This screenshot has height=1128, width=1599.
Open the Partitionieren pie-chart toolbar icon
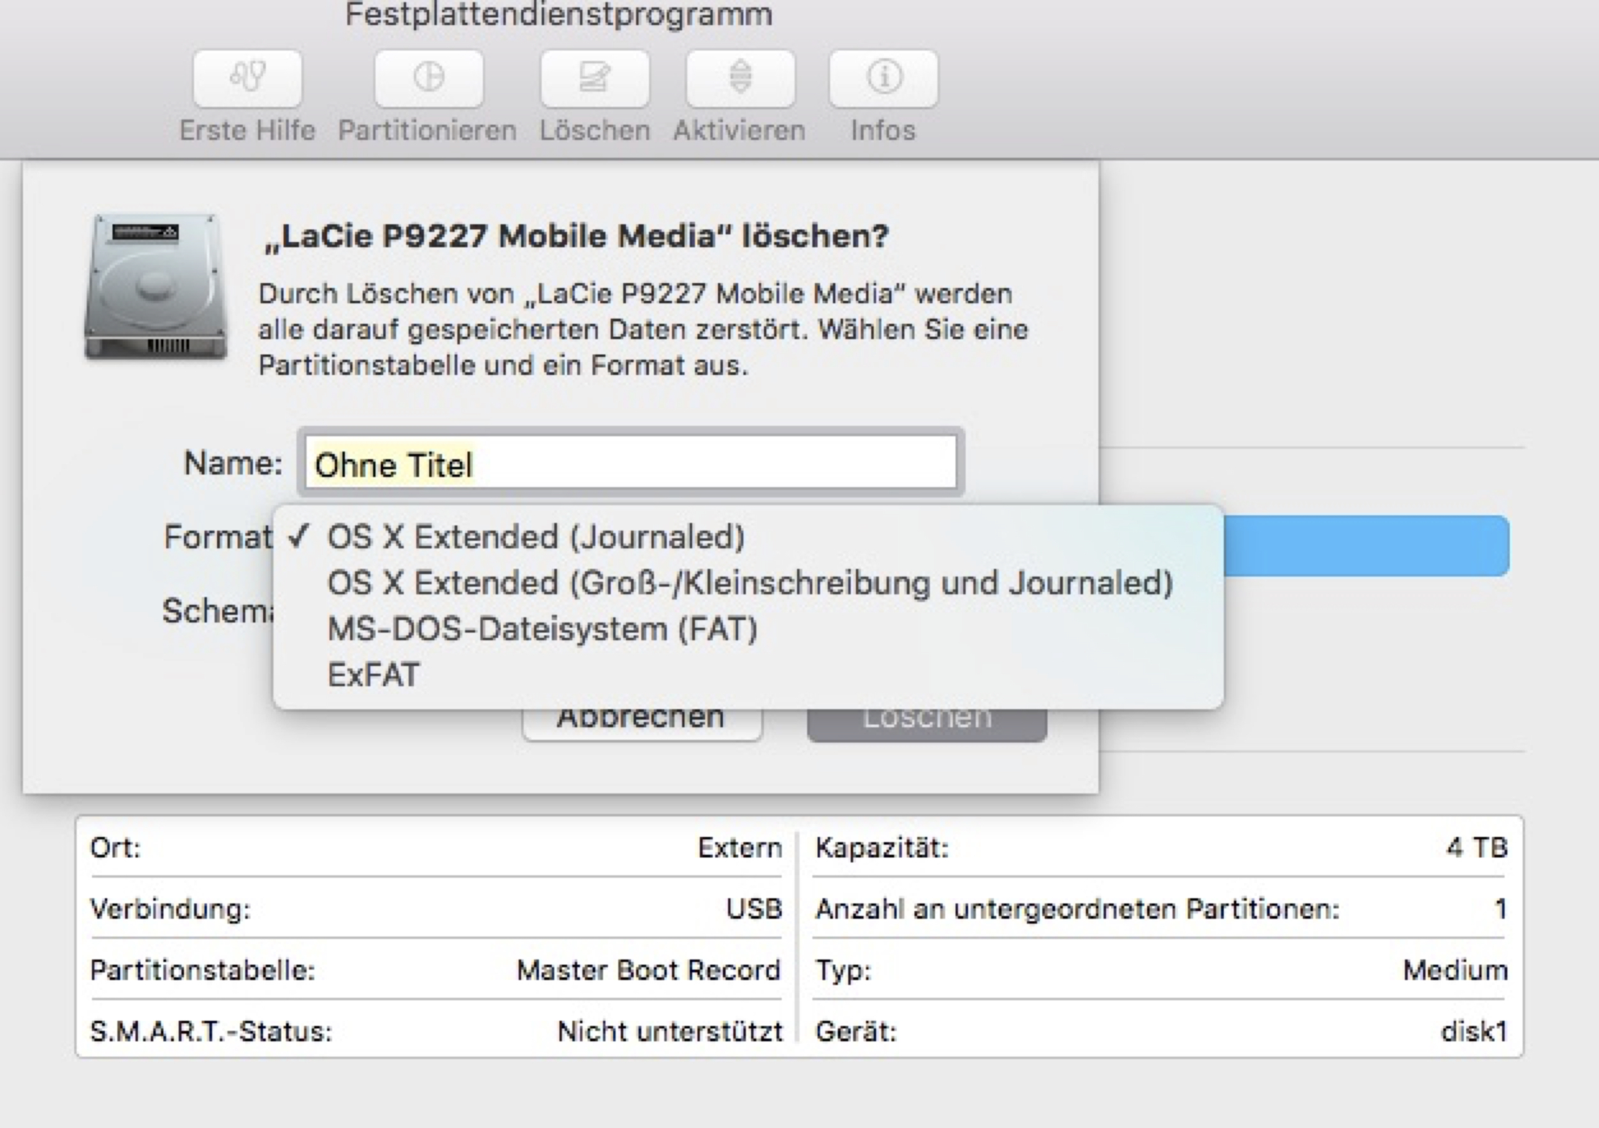(429, 78)
